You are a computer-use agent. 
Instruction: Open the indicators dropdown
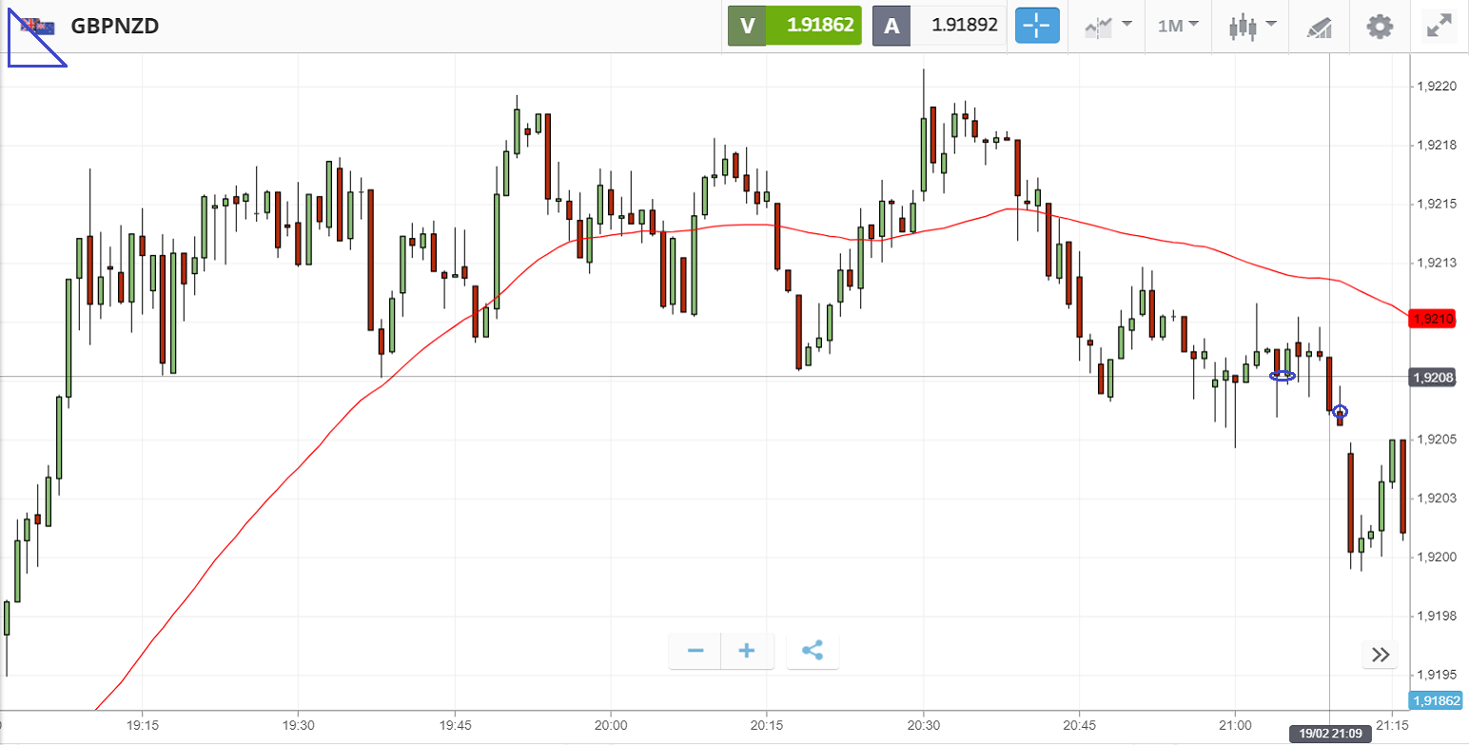pos(1108,26)
